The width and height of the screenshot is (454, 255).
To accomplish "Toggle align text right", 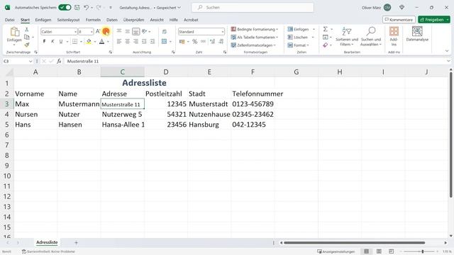I will (x=135, y=42).
